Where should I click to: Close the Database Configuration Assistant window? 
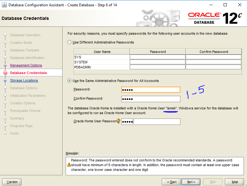pos(240,5)
